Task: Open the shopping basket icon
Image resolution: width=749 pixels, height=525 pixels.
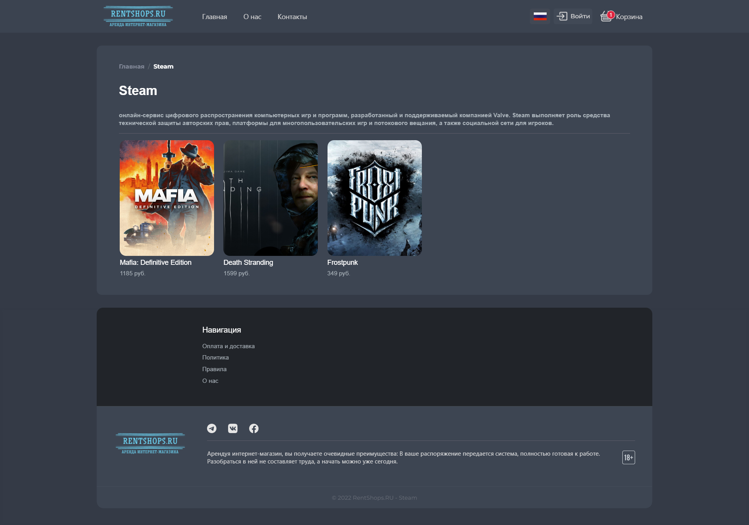Action: point(606,16)
